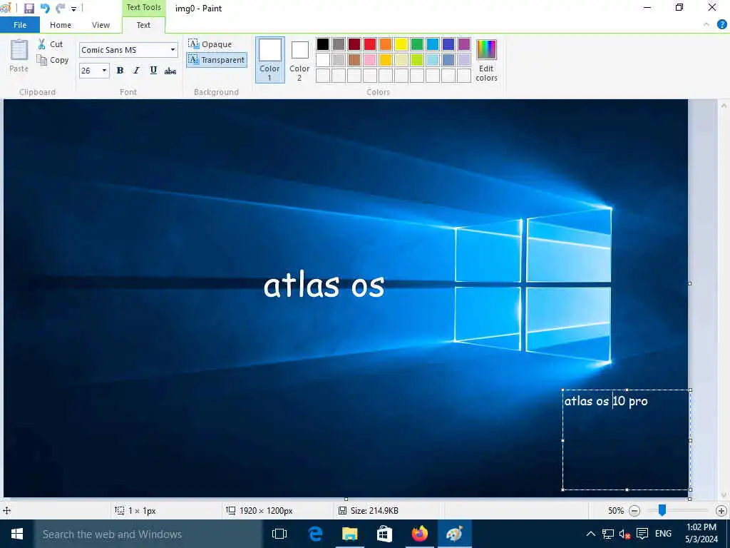The image size is (730, 548).
Task: Pick the yellow color swatch
Action: (x=401, y=44)
